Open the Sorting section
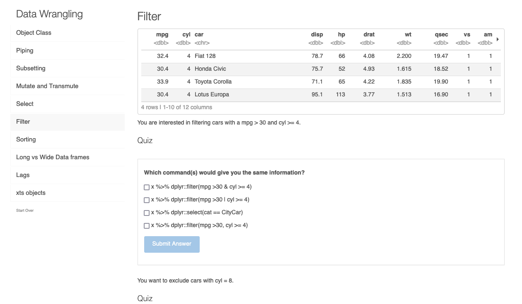 pos(26,139)
